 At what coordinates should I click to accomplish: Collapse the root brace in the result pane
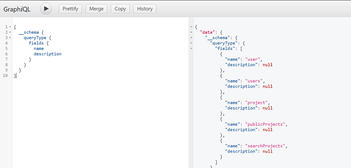pos(191,27)
